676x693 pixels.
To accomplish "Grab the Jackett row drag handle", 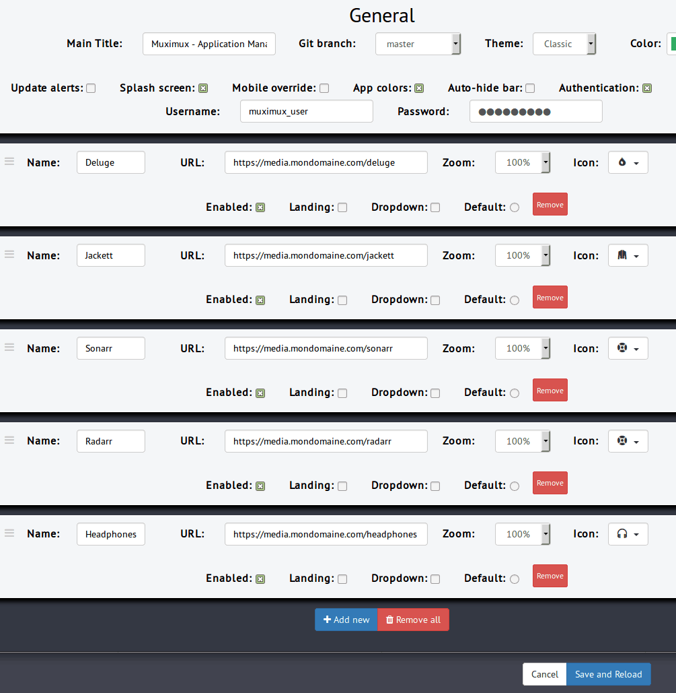I will [9, 254].
